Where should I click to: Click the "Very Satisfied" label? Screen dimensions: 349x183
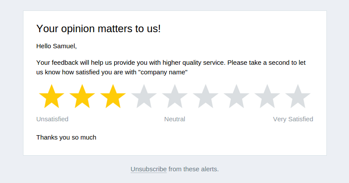click(293, 119)
